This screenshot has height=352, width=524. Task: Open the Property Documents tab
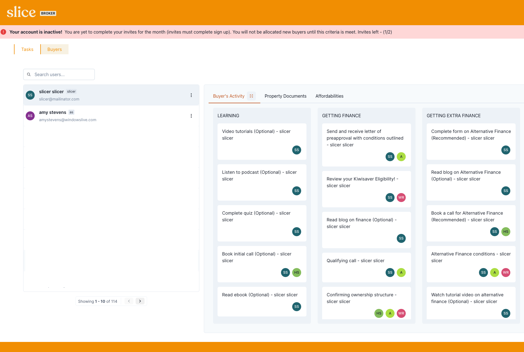click(x=285, y=96)
